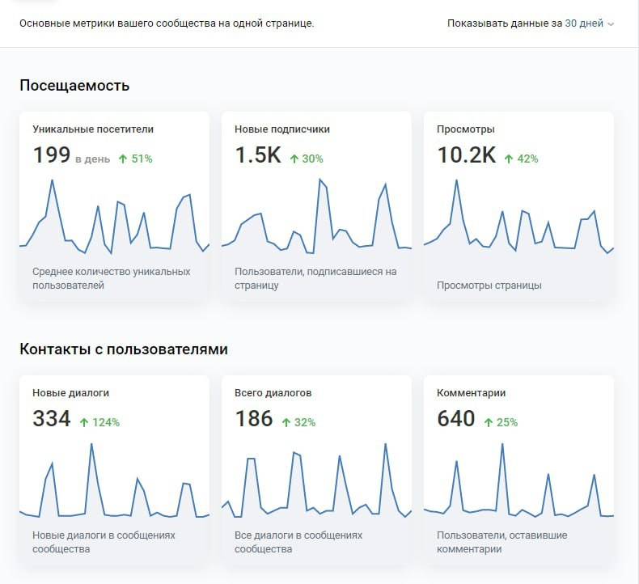Click the Уникальные посетители line chart
639x584 pixels.
tap(114, 217)
